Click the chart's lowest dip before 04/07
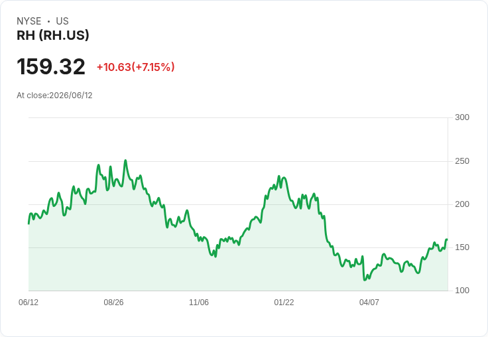The height and width of the screenshot is (337, 488). tap(365, 280)
